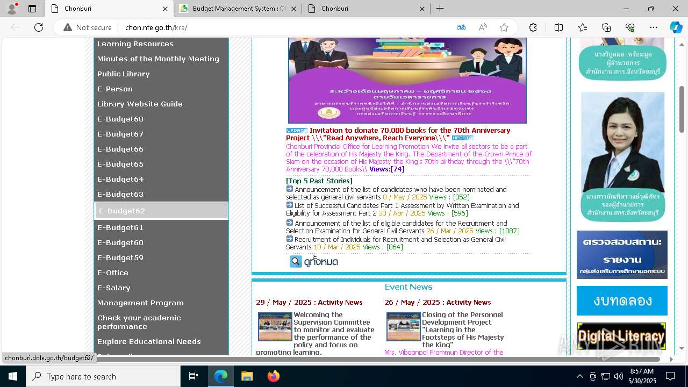Open the 70,000 books donation invitation headline
Screen dimensions: 688x387
(x=398, y=134)
